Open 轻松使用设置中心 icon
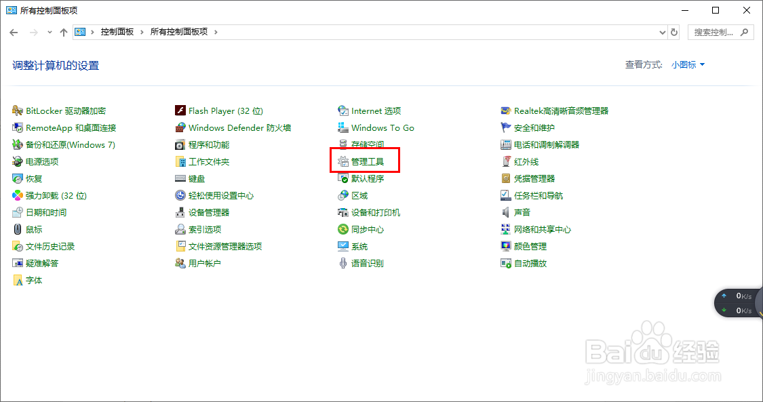The width and height of the screenshot is (763, 402). coord(180,195)
